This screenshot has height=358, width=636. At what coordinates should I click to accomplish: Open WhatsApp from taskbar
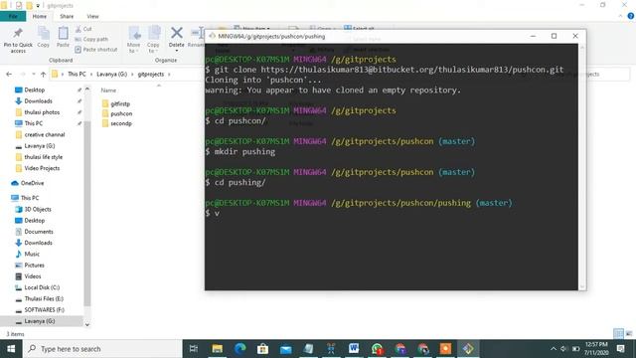(377, 349)
